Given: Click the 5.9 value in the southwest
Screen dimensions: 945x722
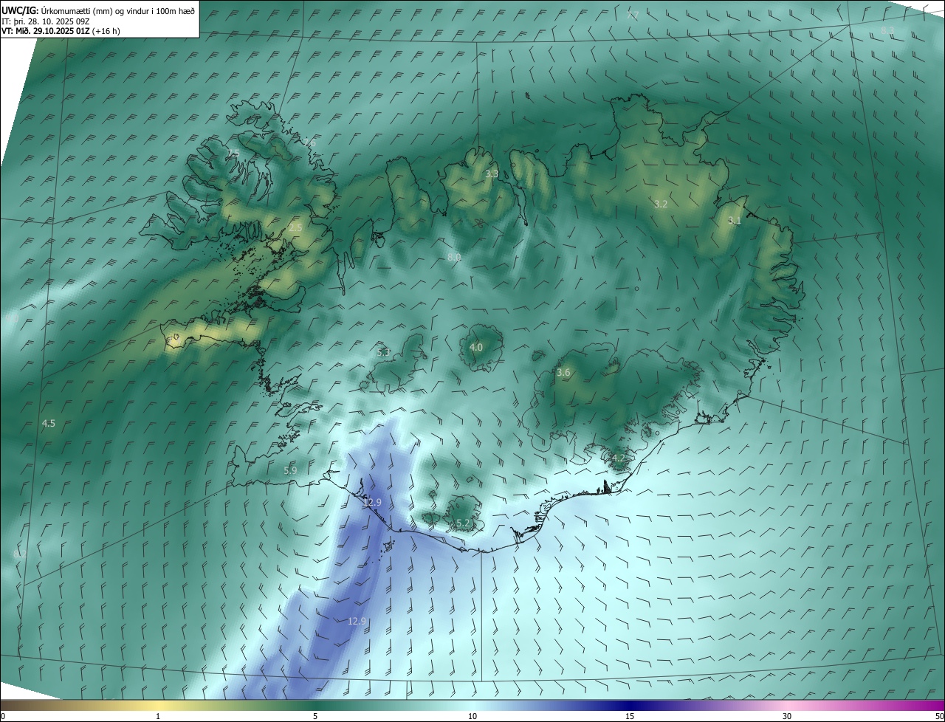Looking at the screenshot, I should point(290,470).
